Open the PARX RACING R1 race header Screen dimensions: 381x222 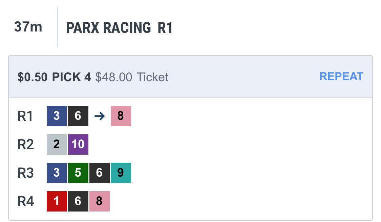pyautogui.click(x=119, y=28)
